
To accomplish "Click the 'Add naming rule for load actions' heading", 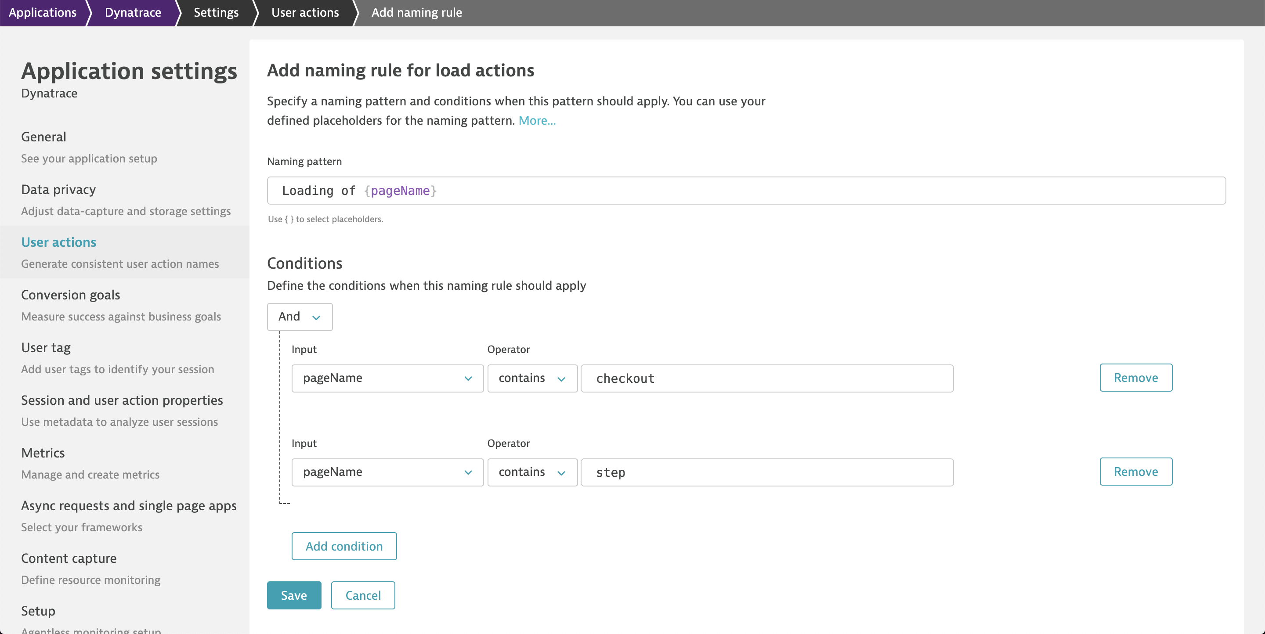I will 400,70.
